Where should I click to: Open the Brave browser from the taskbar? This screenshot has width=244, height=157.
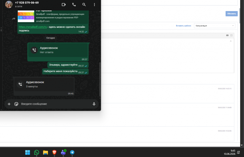click(54, 153)
